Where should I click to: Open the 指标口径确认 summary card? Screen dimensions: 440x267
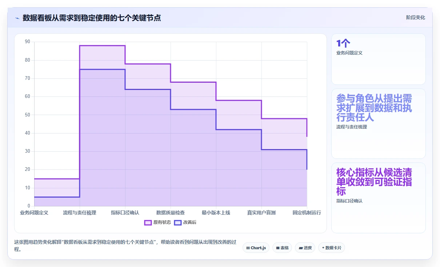click(x=379, y=198)
